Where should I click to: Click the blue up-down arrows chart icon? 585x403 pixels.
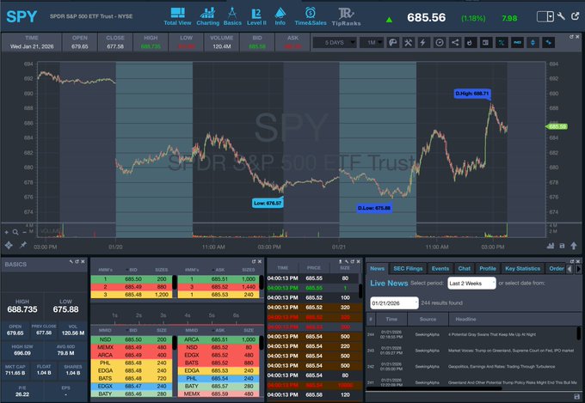[533, 42]
